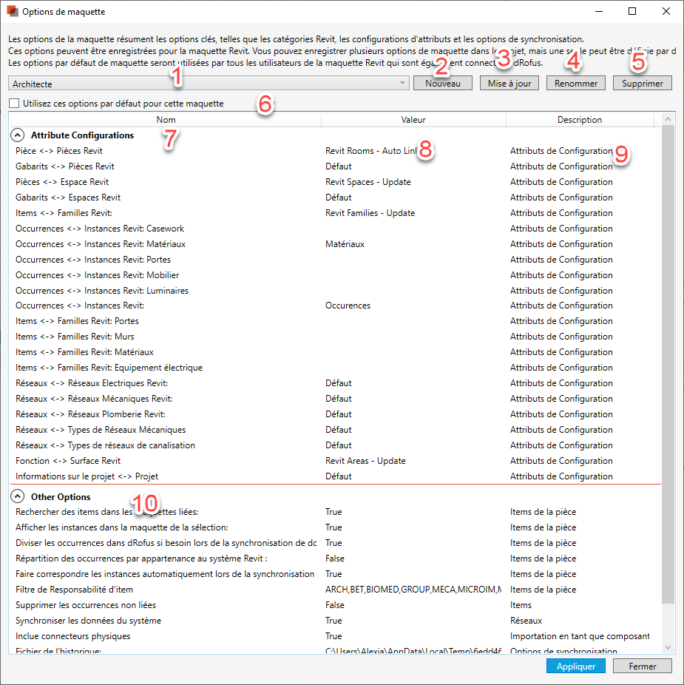Click the Nouveau button
The height and width of the screenshot is (685, 684).
tap(443, 84)
